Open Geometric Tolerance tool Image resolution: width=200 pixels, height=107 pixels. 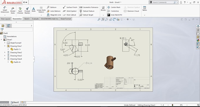pos(89,7)
